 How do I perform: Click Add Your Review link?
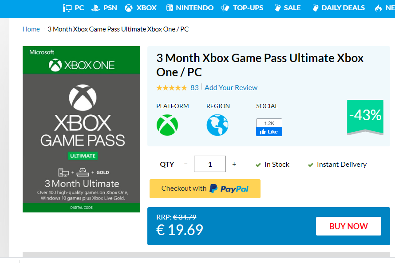231,87
